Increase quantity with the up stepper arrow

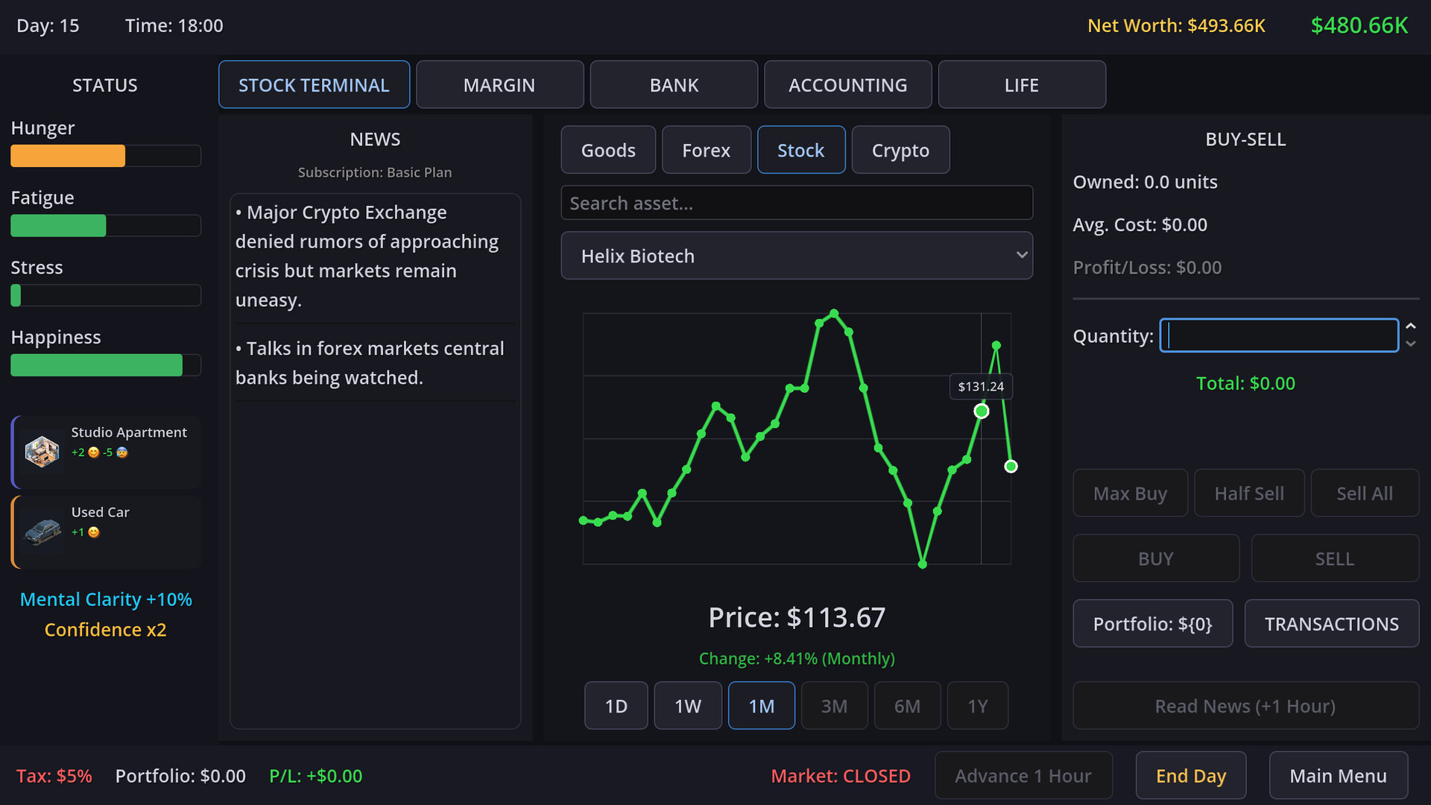1410,326
